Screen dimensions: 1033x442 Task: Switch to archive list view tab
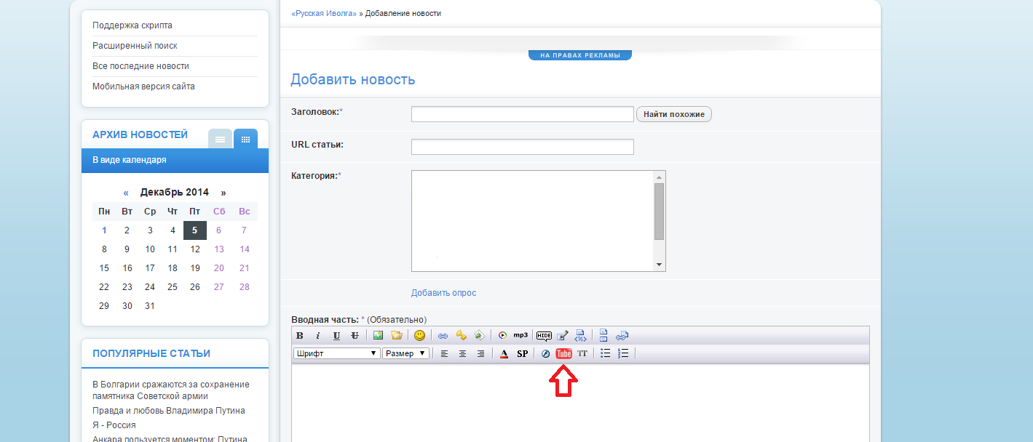[220, 138]
